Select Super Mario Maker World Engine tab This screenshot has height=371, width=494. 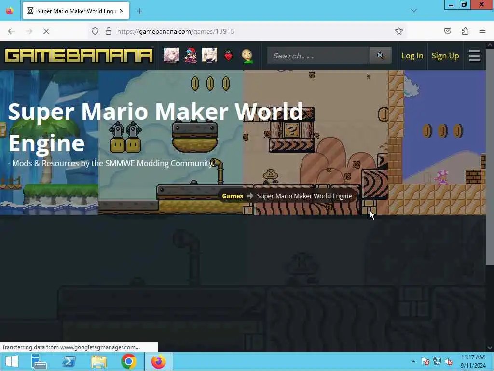click(76, 11)
